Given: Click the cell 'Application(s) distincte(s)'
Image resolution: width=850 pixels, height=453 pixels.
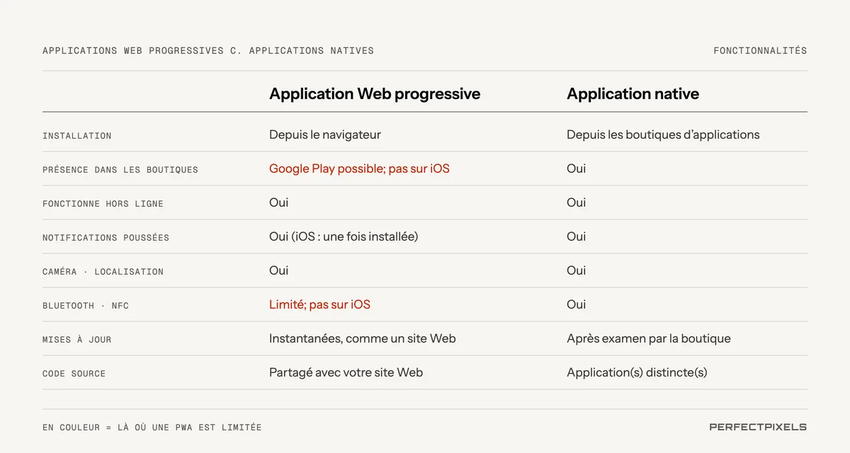Looking at the screenshot, I should 637,372.
